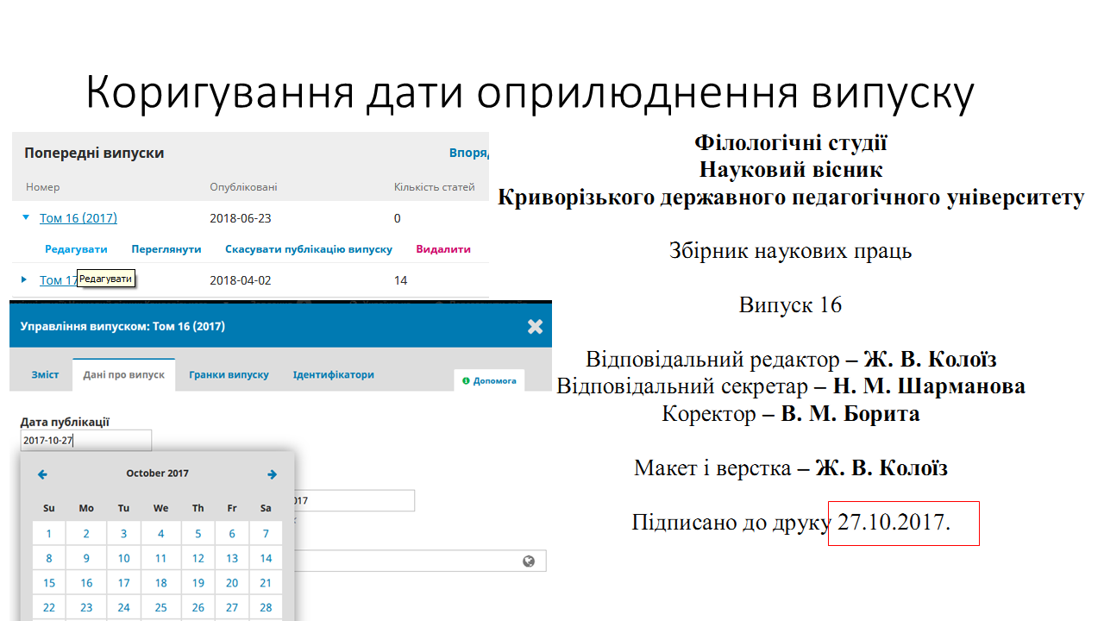This screenshot has height=621, width=1104.
Task: Open the Том 16 (2017) issue link
Action: coord(78,218)
